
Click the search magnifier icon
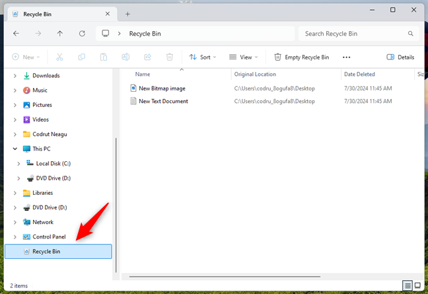[410, 34]
